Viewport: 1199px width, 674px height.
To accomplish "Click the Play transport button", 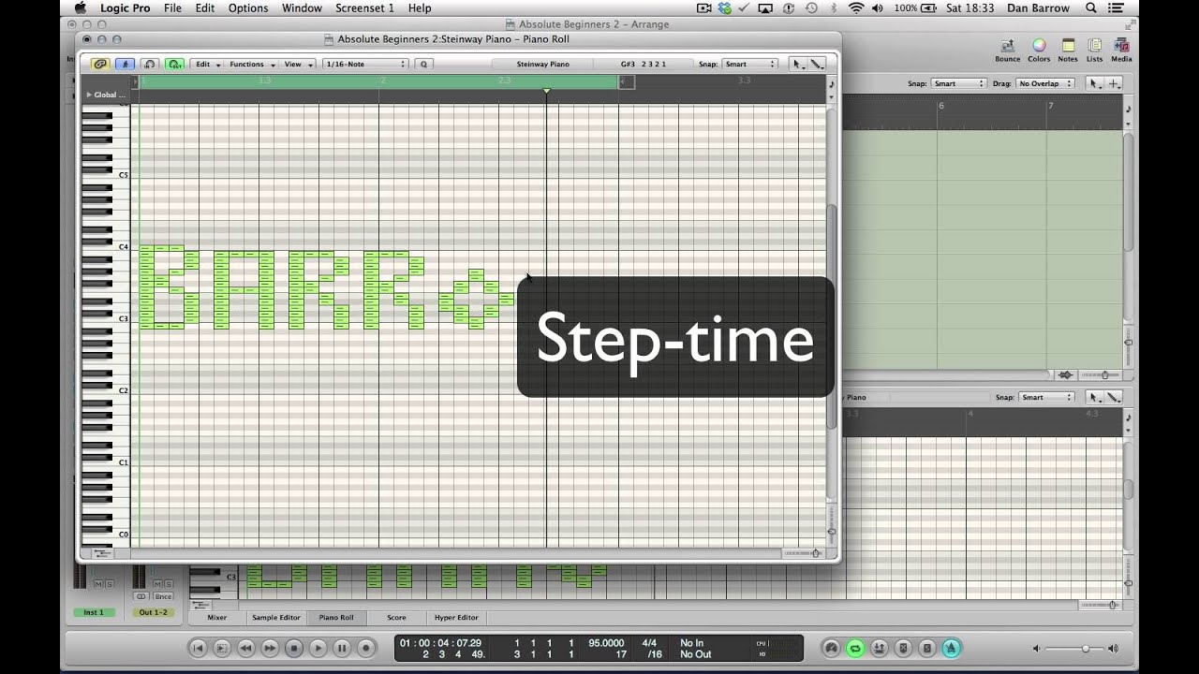I will pos(318,648).
